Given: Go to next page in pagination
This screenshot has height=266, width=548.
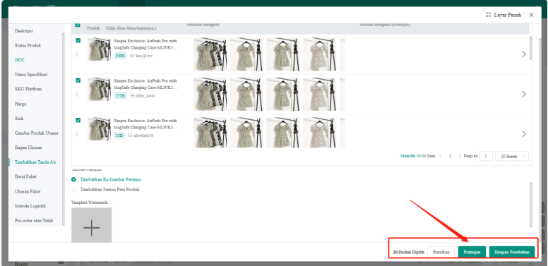Looking at the screenshot, I should click(x=459, y=156).
